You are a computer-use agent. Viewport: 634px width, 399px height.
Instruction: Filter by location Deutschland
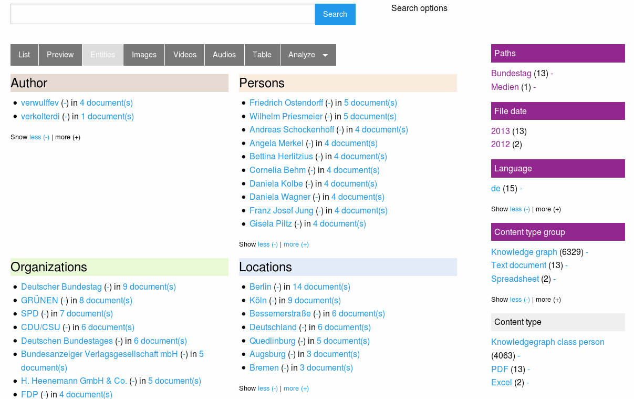pos(273,327)
